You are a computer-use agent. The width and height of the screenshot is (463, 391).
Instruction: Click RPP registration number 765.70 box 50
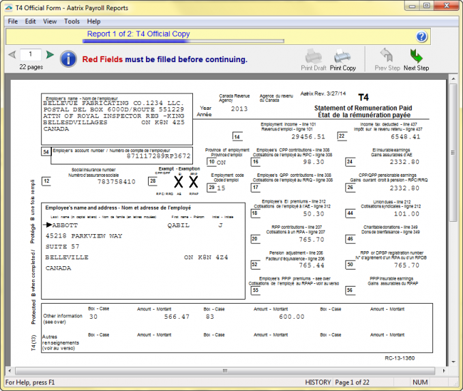pos(406,265)
